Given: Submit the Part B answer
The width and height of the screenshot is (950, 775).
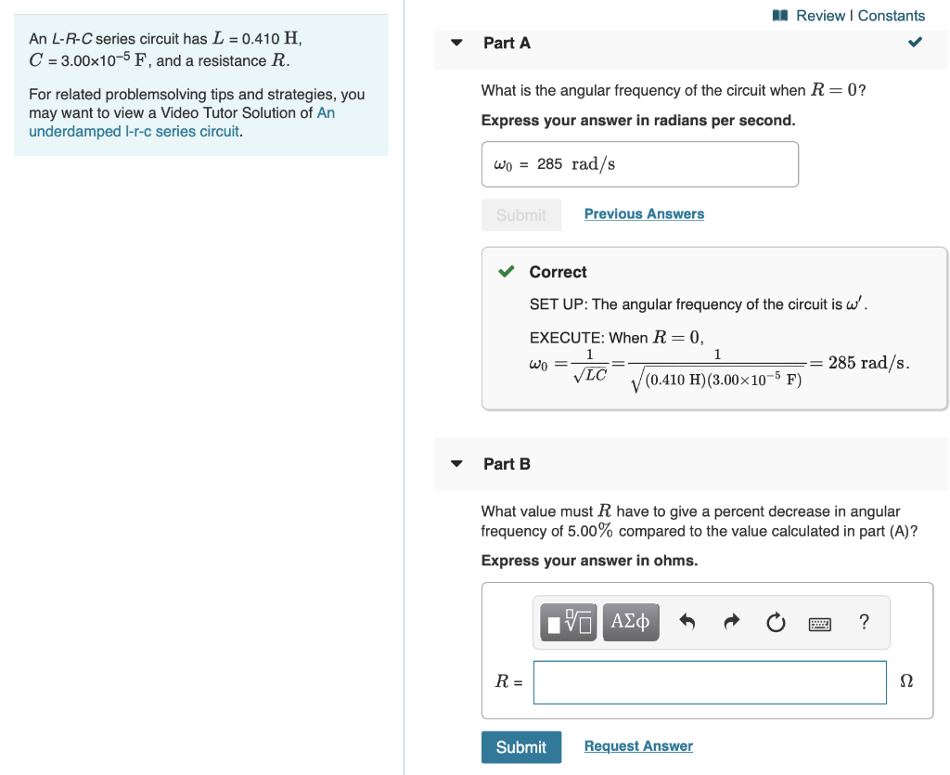Looking at the screenshot, I should pos(521,747).
